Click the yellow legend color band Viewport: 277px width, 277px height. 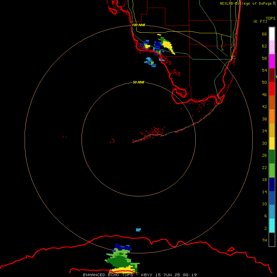272,143
